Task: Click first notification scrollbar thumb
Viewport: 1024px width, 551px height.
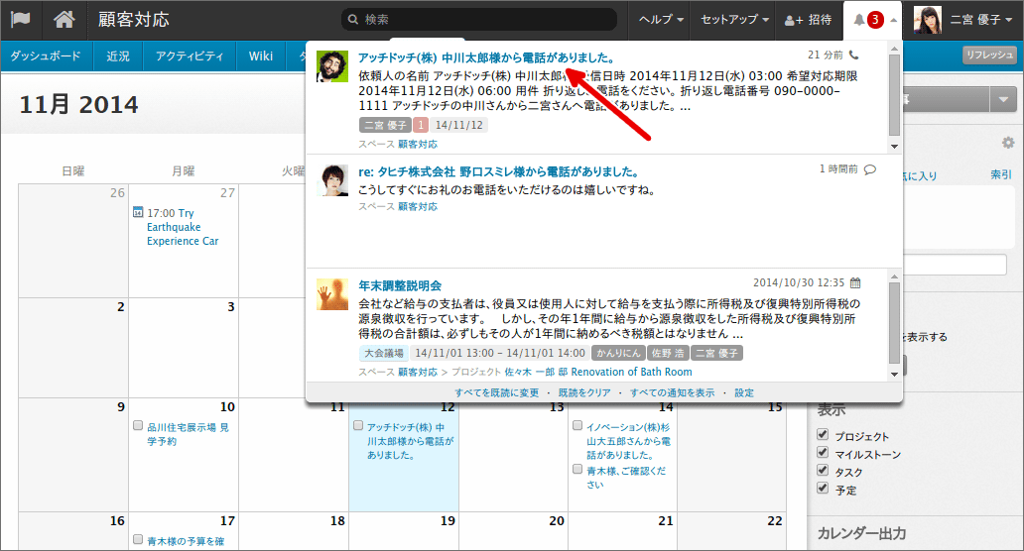Action: 894,94
